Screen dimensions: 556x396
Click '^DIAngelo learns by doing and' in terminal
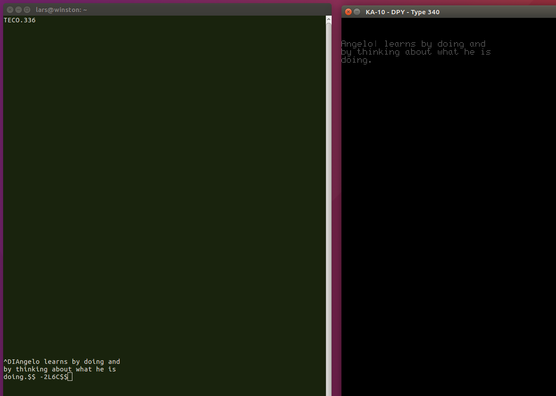pos(62,362)
